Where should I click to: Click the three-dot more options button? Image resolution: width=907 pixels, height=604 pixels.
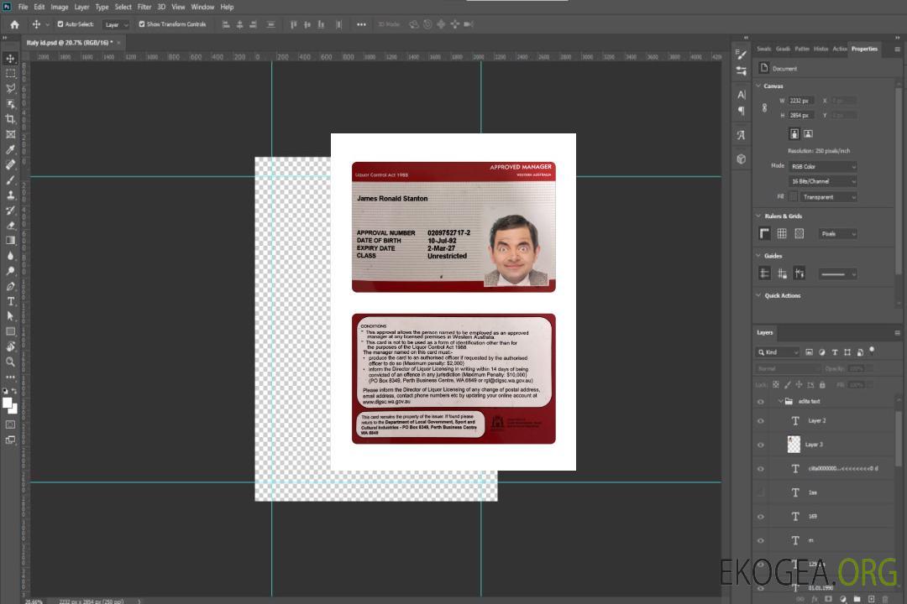(x=361, y=24)
